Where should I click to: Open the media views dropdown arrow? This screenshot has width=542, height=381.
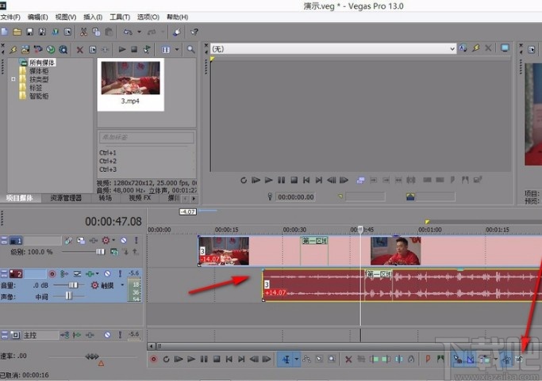click(x=177, y=50)
